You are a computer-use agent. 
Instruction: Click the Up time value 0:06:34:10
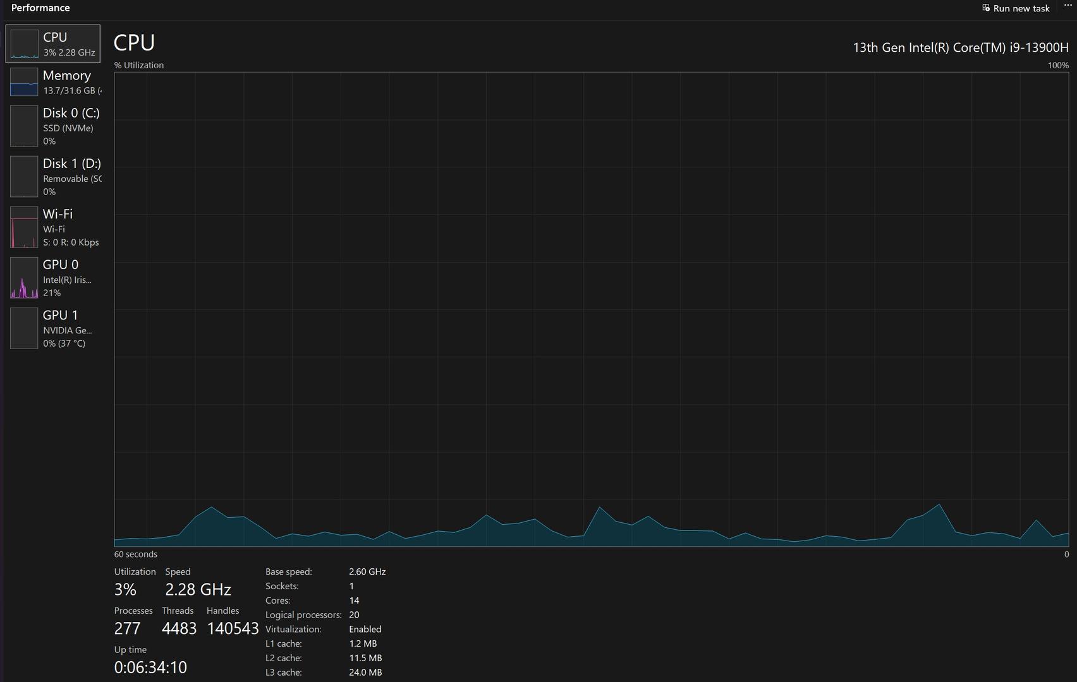click(150, 667)
